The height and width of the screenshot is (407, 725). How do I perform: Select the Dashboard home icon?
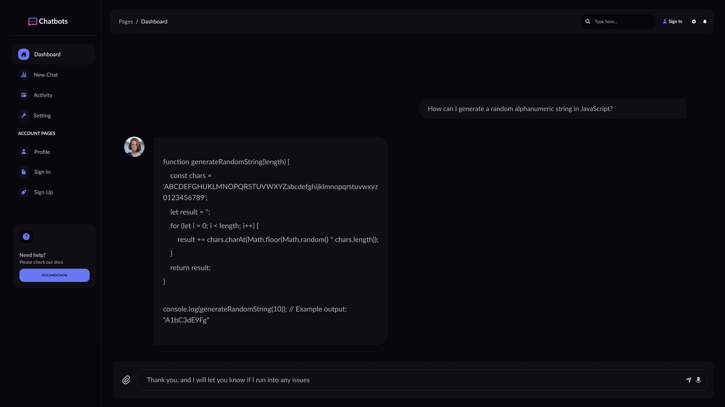click(x=24, y=54)
